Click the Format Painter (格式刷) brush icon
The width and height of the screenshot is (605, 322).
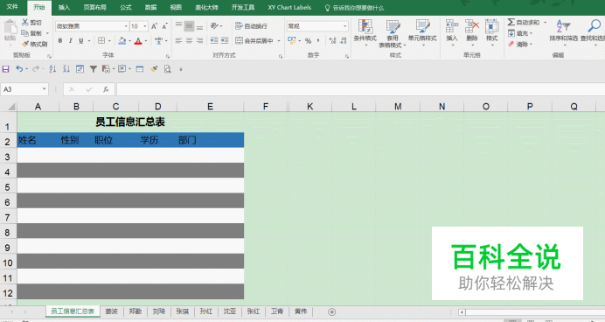click(25, 44)
